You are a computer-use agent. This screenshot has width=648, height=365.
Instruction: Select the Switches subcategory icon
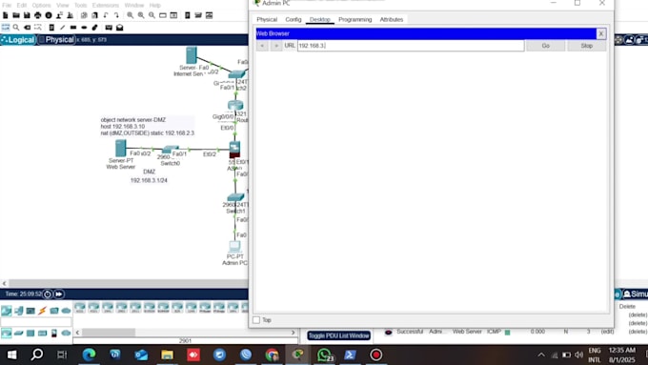pos(19,333)
